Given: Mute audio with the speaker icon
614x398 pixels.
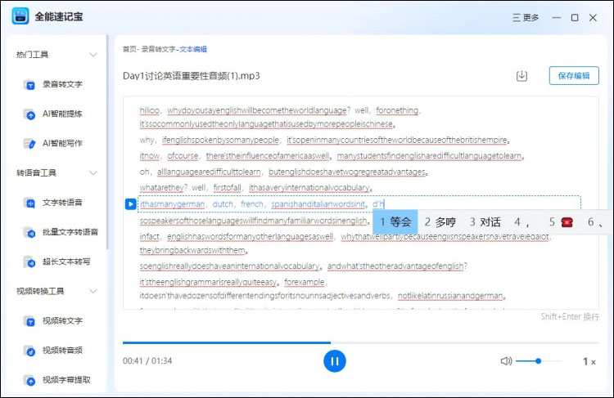Looking at the screenshot, I should coord(506,361).
